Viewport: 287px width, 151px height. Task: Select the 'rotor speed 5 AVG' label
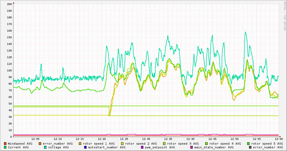267,144
